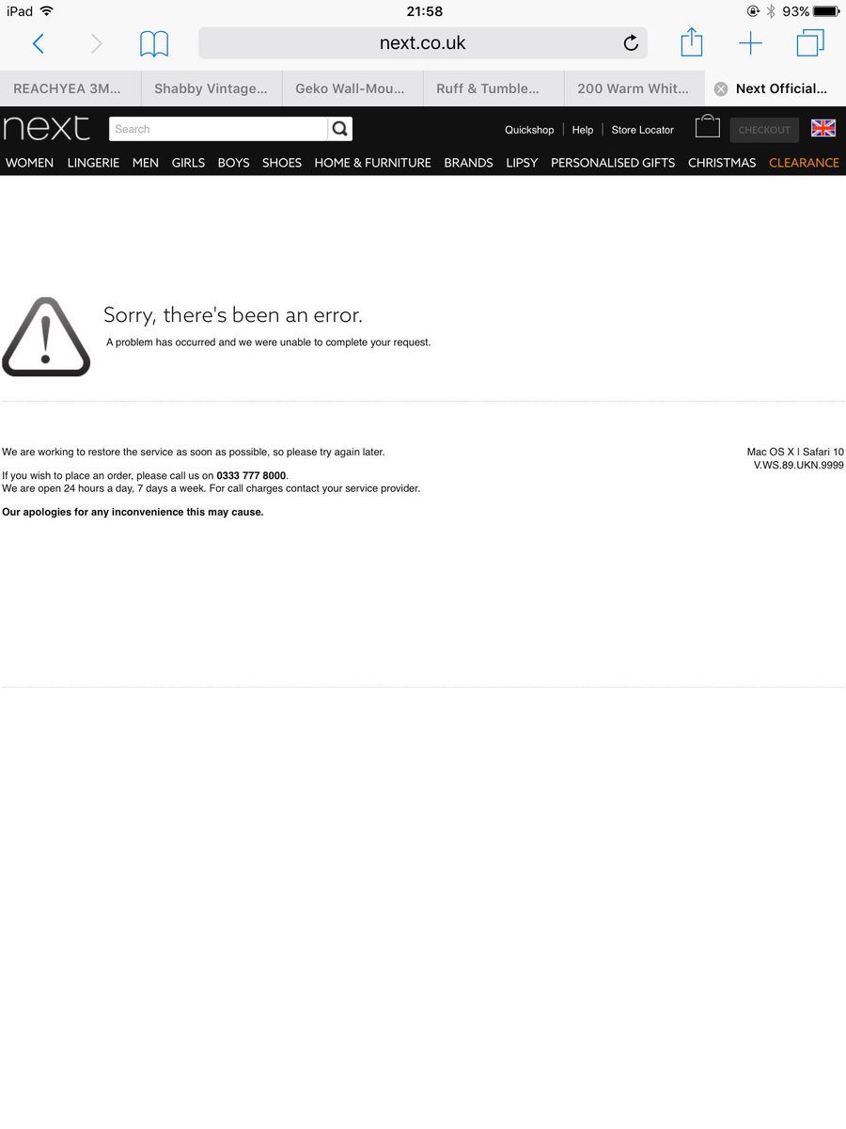Switch to 200 Warm Whit tab

(634, 88)
